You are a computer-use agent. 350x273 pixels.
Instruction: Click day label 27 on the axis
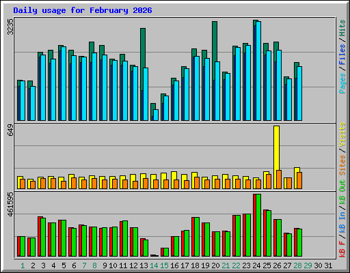tap(287, 265)
